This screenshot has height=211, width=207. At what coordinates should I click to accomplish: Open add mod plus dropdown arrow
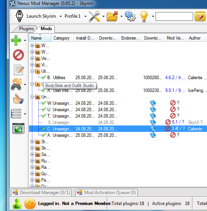25,40
